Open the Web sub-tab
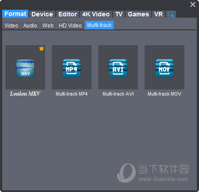 click(48, 26)
